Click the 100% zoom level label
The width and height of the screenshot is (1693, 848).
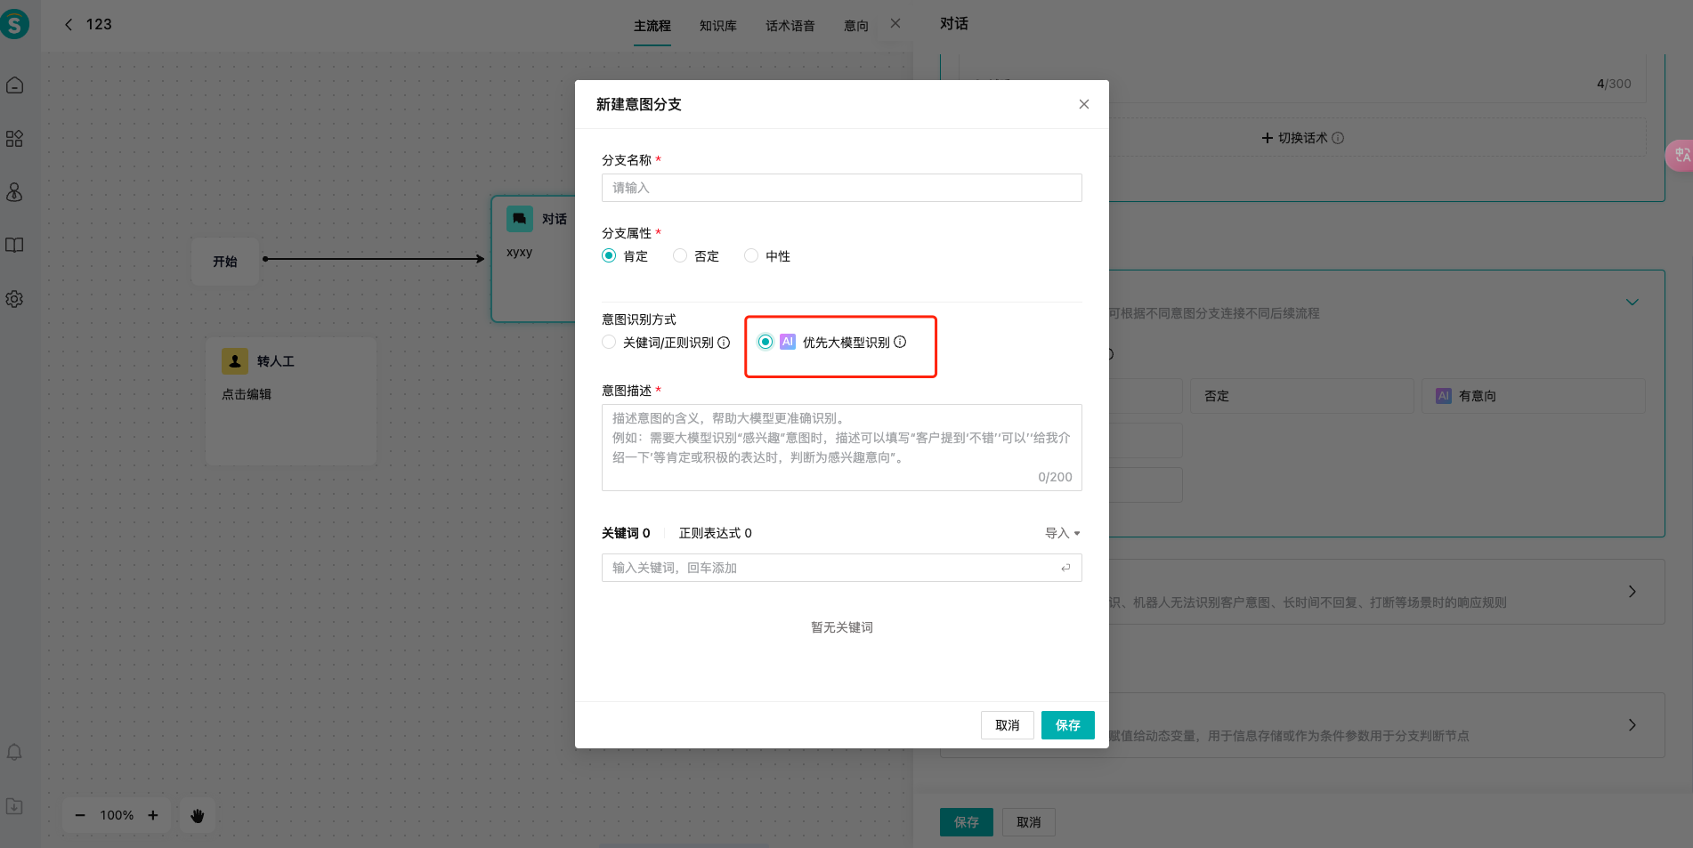(117, 815)
